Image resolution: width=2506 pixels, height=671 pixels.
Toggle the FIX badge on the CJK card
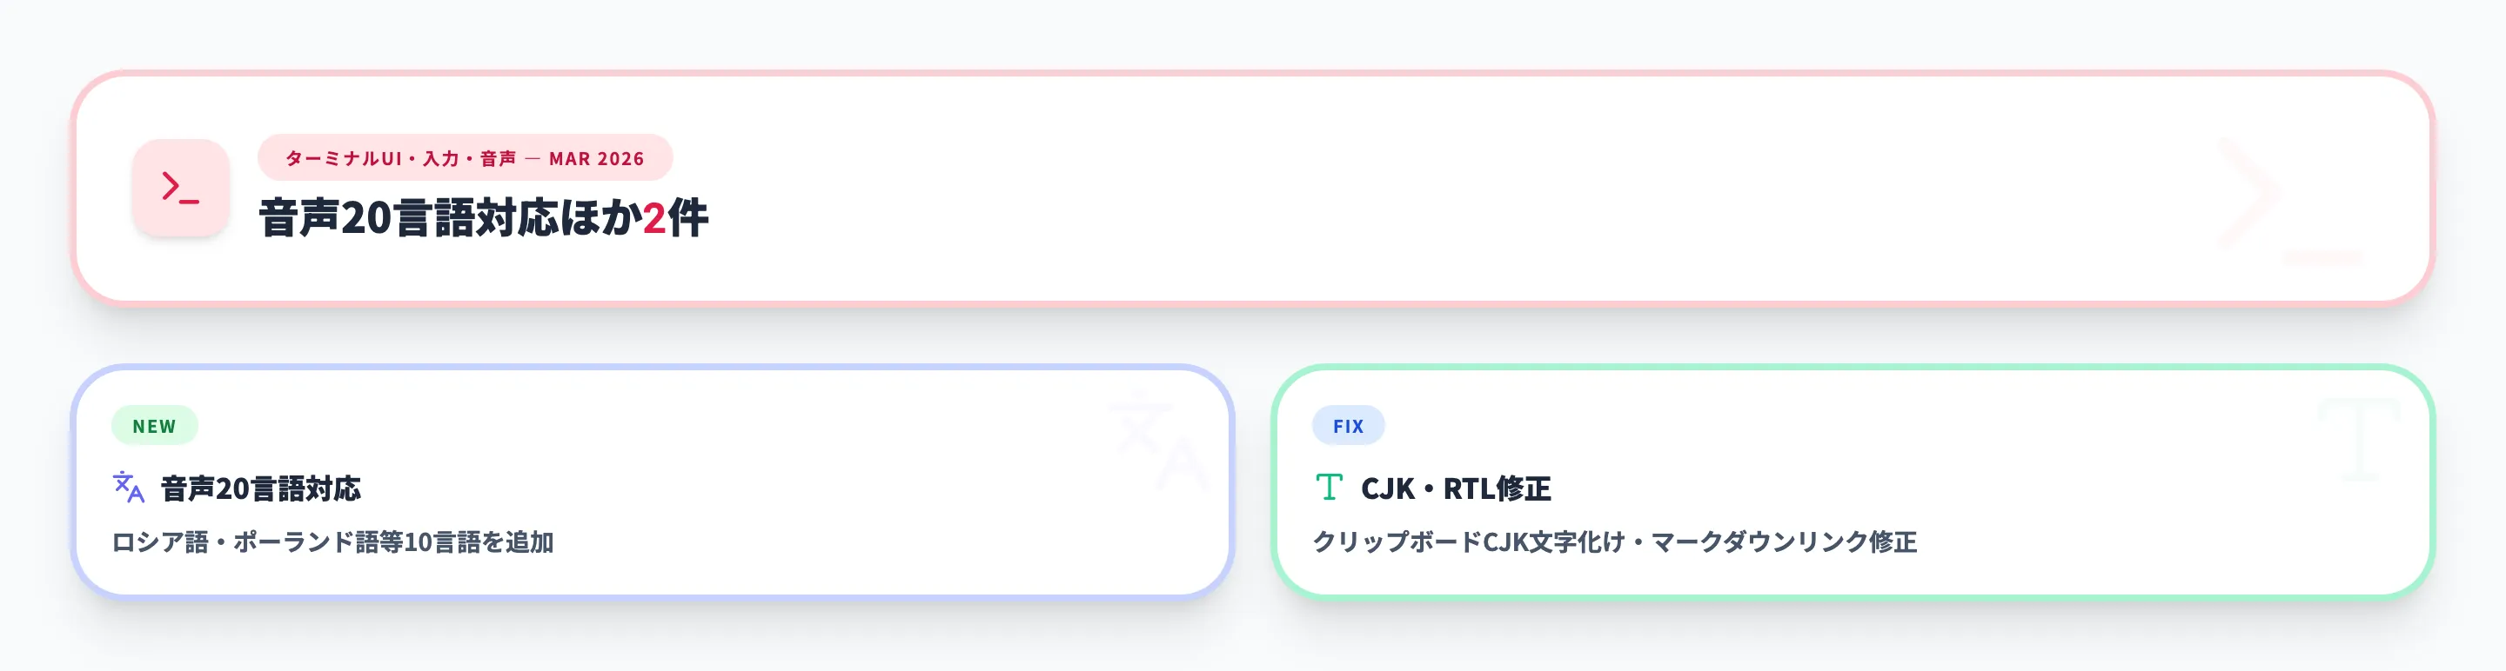coord(1349,424)
